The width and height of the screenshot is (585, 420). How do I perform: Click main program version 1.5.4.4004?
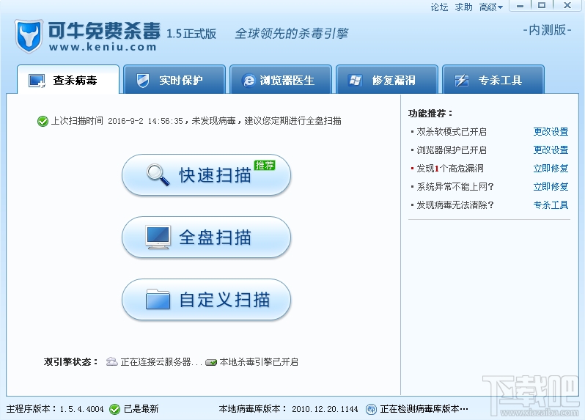[x=81, y=409]
